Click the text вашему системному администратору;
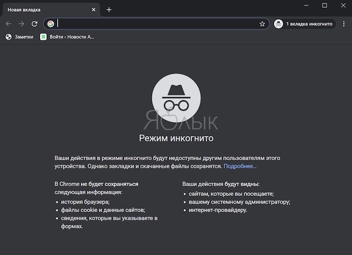Image resolution: width=352 pixels, height=255 pixels. point(240,202)
